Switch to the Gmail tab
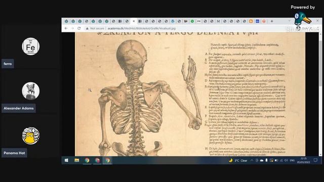This screenshot has width=324, height=182. tap(218, 21)
